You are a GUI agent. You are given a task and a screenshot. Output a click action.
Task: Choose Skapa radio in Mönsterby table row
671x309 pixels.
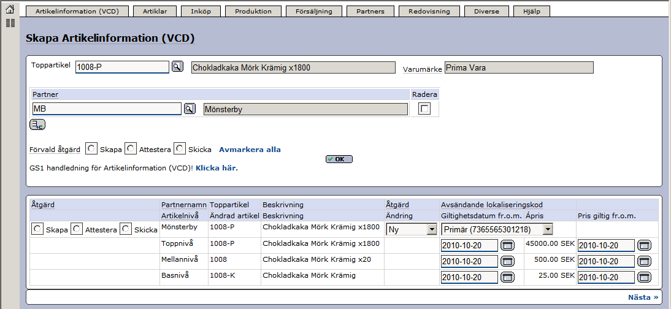[37, 229]
